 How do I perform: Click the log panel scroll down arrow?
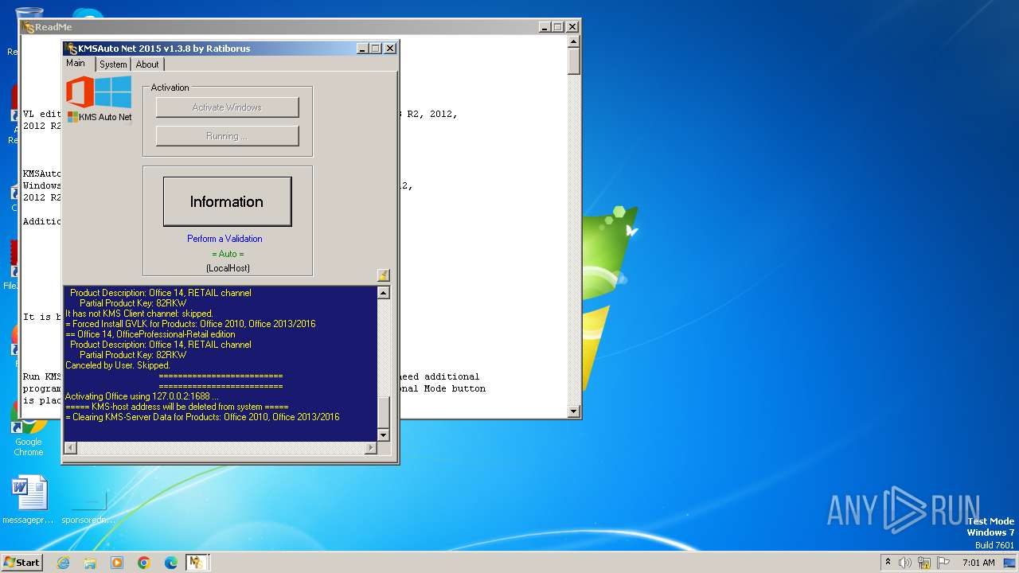[383, 435]
